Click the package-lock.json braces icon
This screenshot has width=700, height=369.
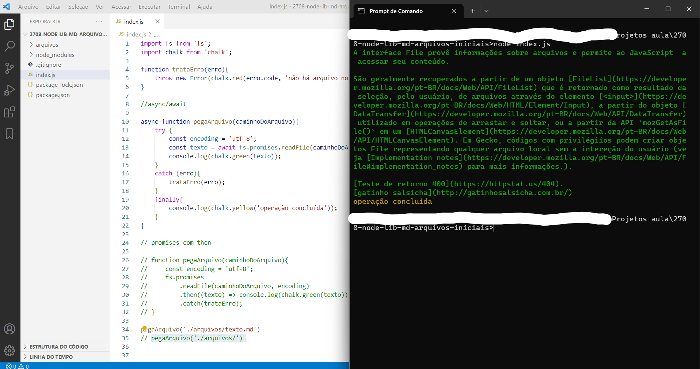pos(30,85)
